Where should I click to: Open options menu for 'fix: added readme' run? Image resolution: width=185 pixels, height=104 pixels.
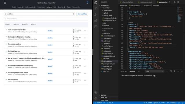(85, 45)
